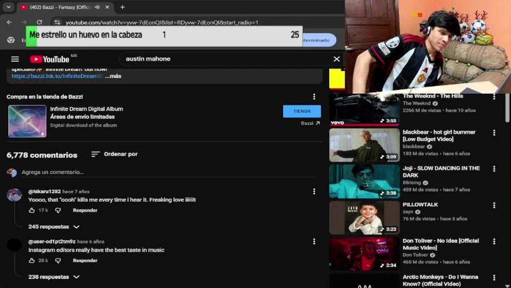Viewport: 511px width, 288px height.
Task: Open Arctic Monkeys - Do I Wanna Know title
Action: tap(440, 280)
